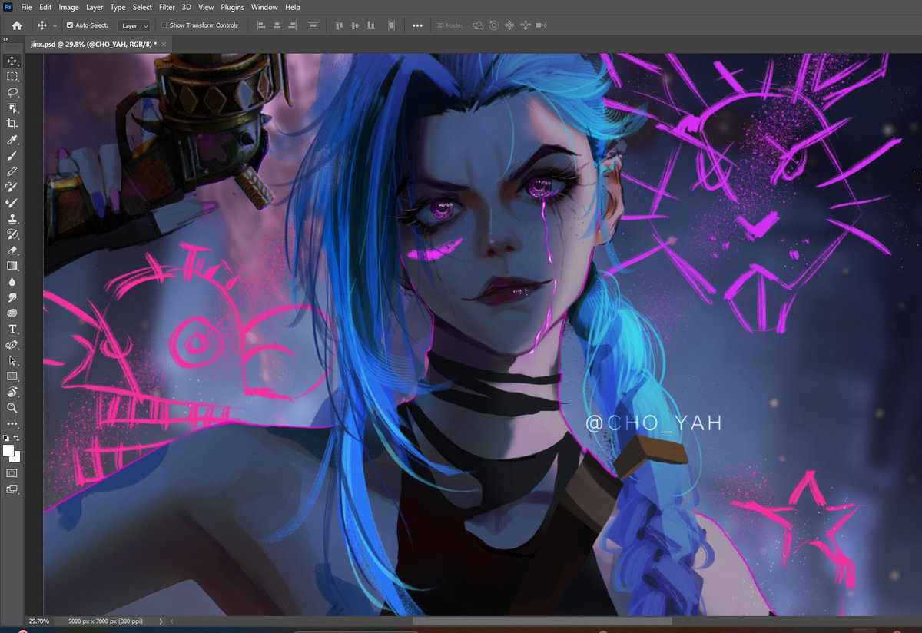The width and height of the screenshot is (922, 633).
Task: Reset default foreground and background colors
Action: (7, 438)
